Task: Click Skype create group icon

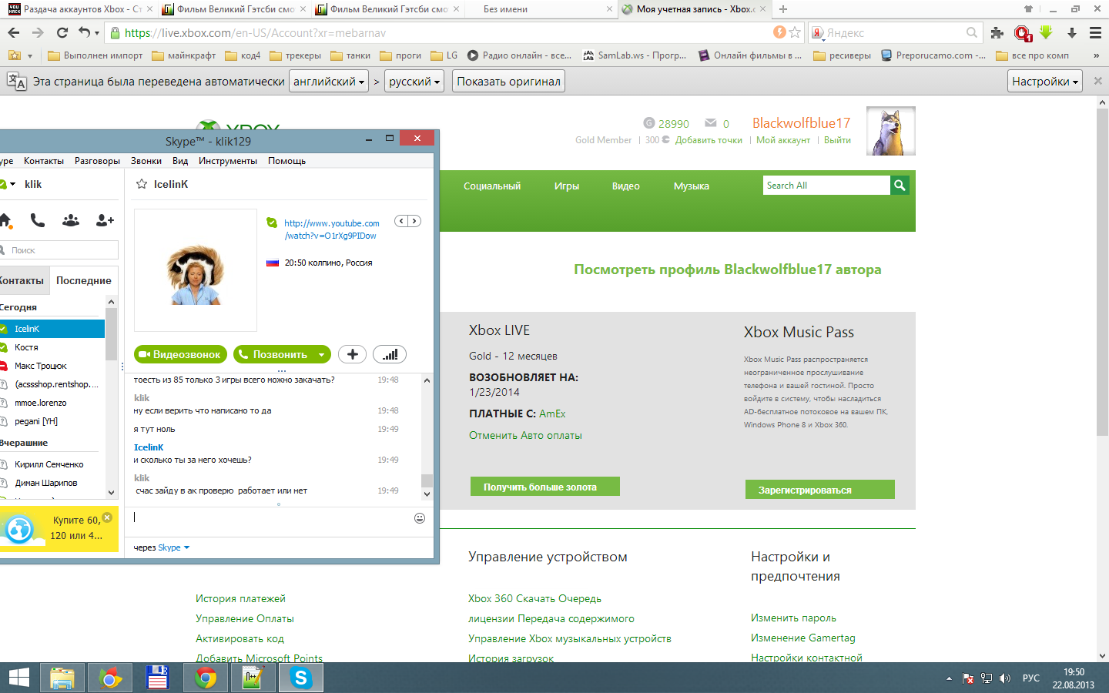Action: [71, 220]
